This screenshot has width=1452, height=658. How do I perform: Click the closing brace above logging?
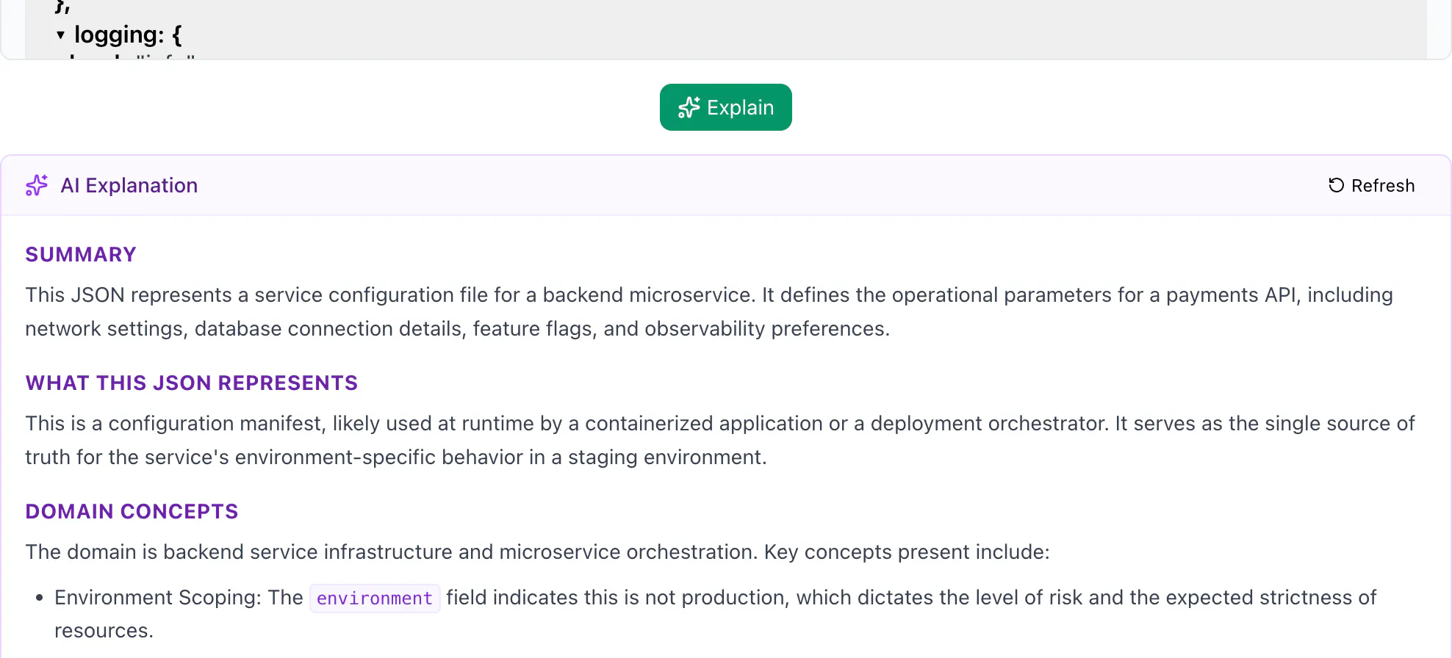click(62, 7)
